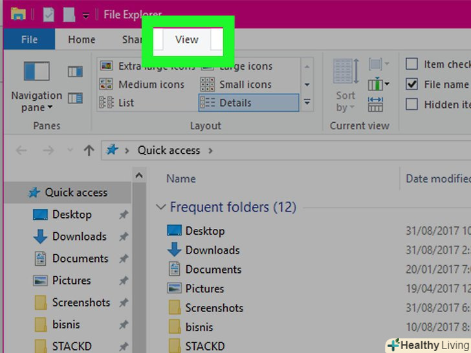The height and width of the screenshot is (353, 471).
Task: Open the View ribbon tab
Action: coord(187,39)
